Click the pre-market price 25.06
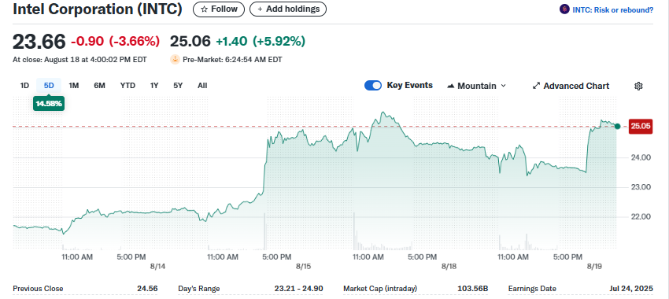669x299 pixels. (x=190, y=42)
